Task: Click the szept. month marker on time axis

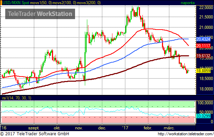Action: [x=34, y=128]
